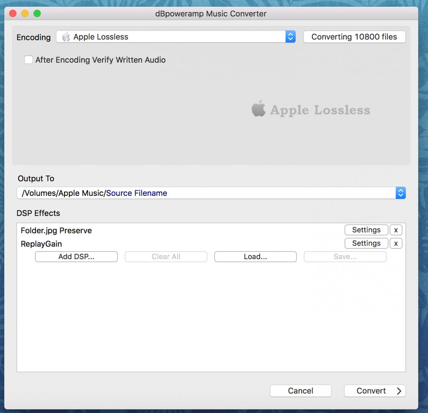This screenshot has width=428, height=413.
Task: Click the Convert button arrow chevron
Action: [x=399, y=391]
